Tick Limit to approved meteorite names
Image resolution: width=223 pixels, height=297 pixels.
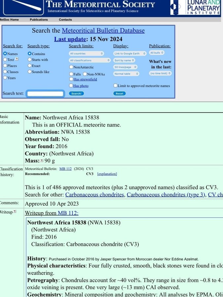[x=115, y=85]
